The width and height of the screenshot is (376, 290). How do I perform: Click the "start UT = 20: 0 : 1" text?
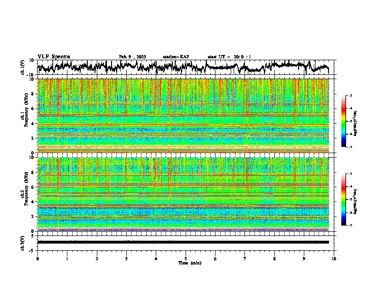229,57
